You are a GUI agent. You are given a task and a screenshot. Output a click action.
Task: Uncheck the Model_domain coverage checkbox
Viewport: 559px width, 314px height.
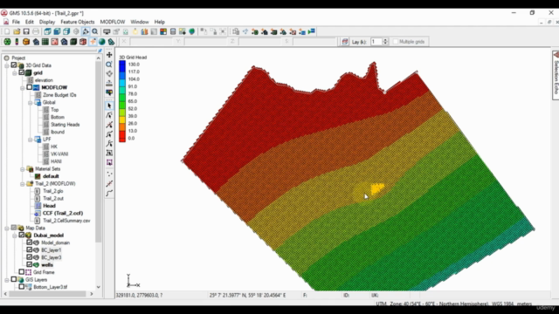point(29,242)
